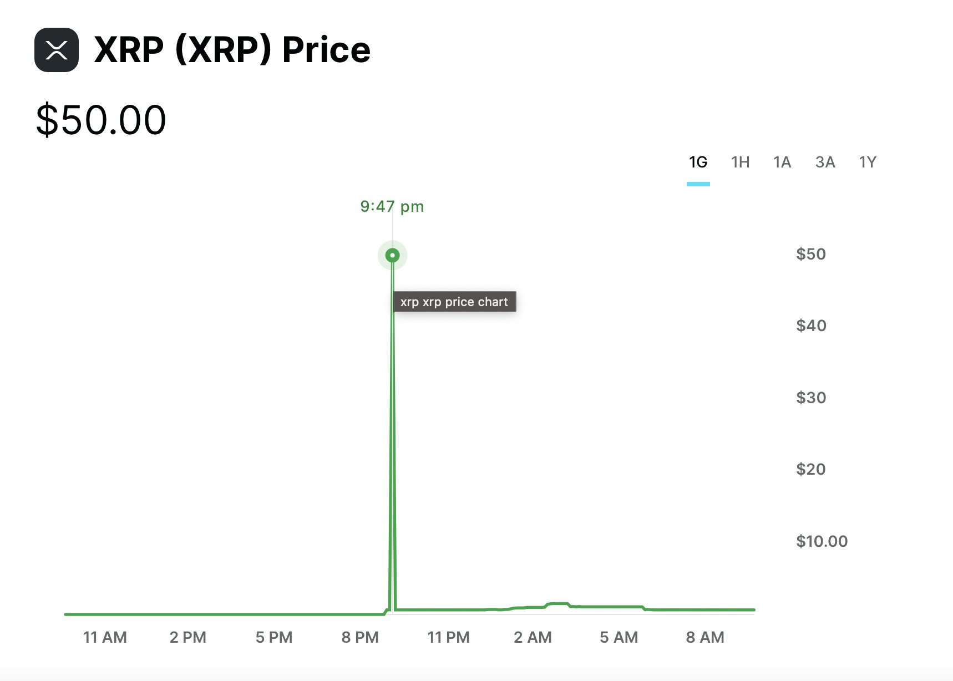The image size is (953, 681).
Task: Open the 1A time range tab
Action: 782,162
